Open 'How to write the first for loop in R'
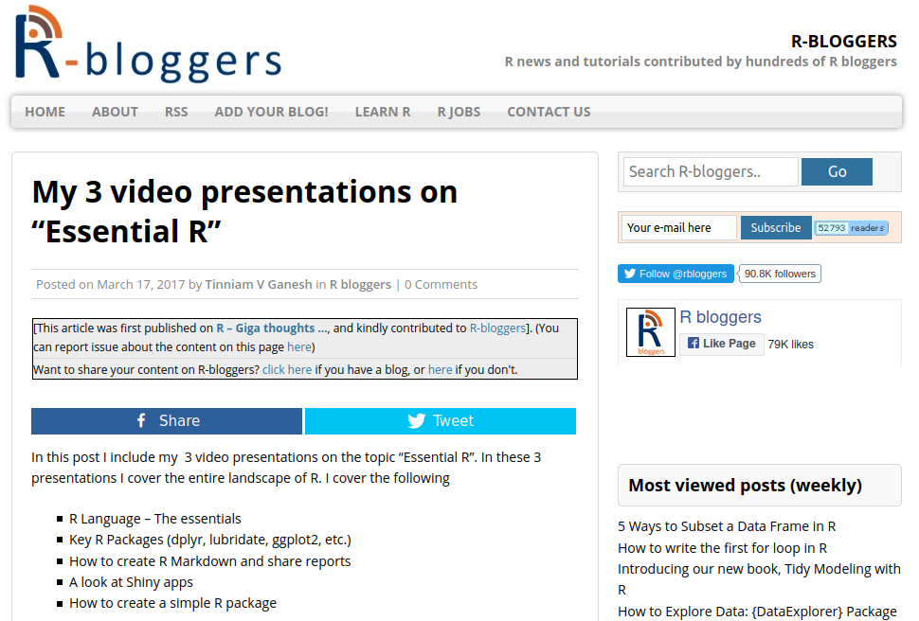Viewport: 919px width, 621px height. click(722, 548)
